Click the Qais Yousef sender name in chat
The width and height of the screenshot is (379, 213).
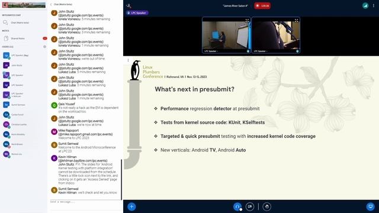pyautogui.click(x=66, y=104)
